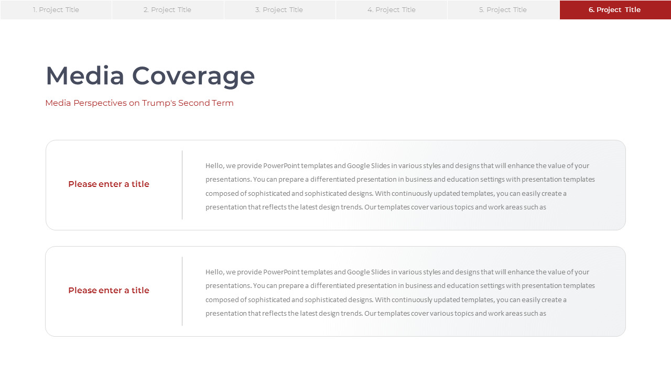Click "latest design trends" in the bottom card

330,314
